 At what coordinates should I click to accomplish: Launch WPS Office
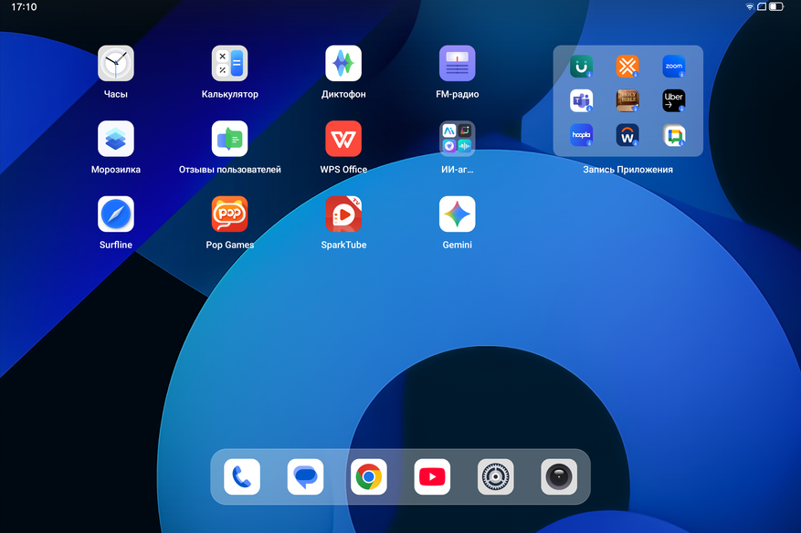(x=343, y=139)
